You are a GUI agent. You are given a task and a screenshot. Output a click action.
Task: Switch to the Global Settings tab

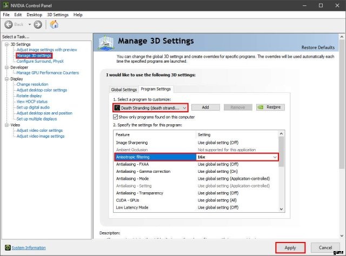(x=124, y=89)
